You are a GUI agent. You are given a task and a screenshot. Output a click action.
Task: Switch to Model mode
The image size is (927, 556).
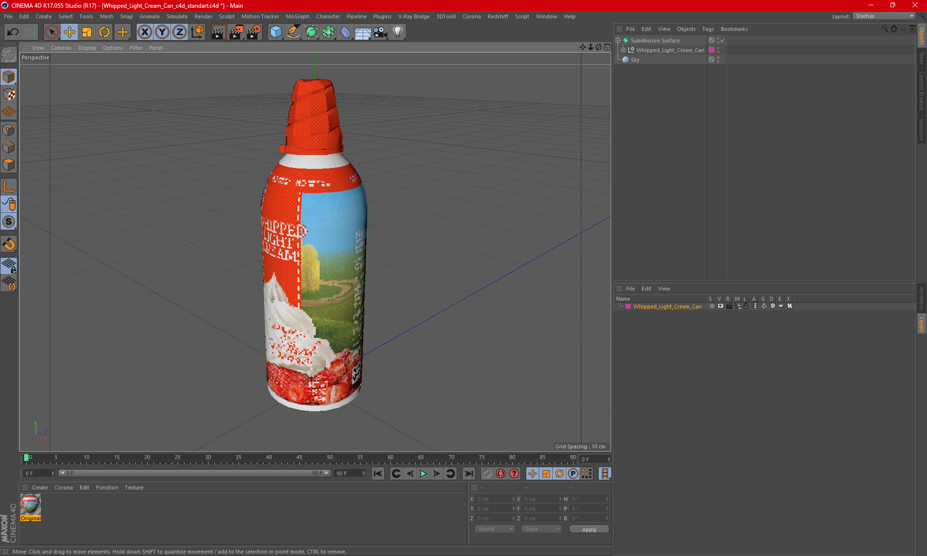click(x=9, y=77)
